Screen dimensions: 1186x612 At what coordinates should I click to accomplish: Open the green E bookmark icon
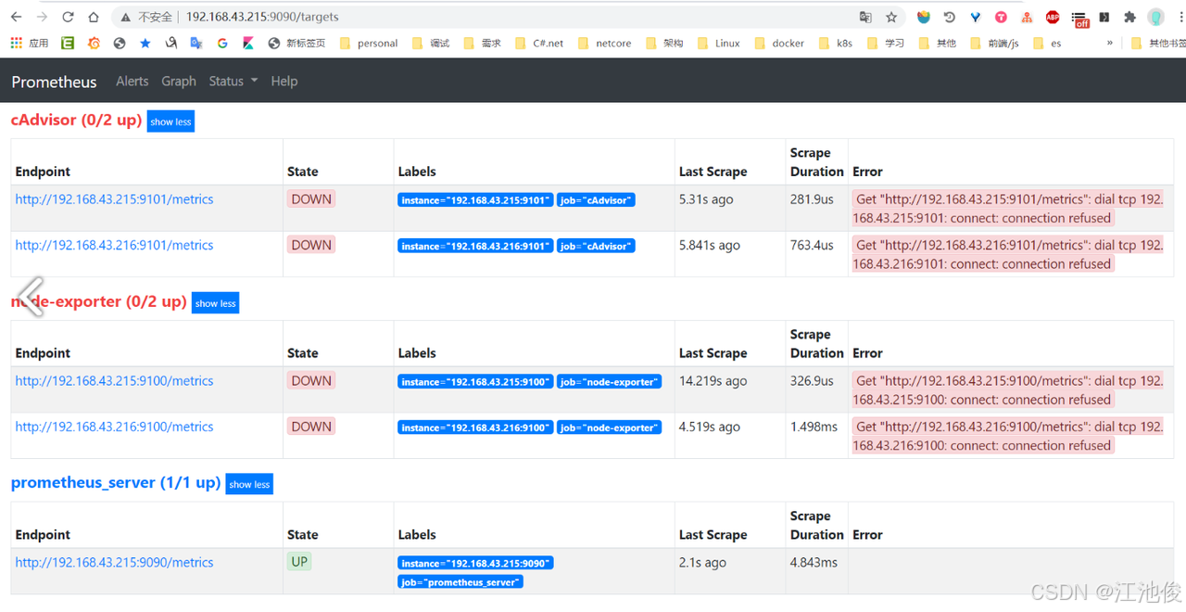68,43
